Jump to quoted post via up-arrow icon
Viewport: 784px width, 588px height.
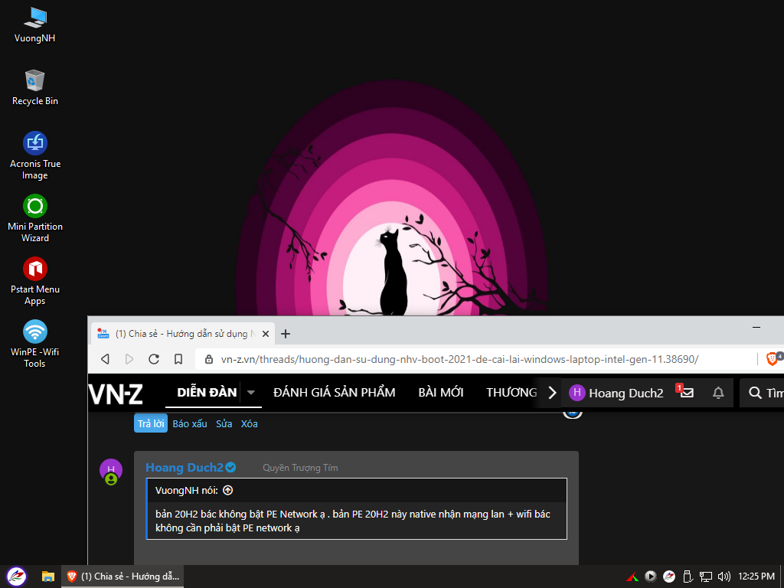(227, 491)
